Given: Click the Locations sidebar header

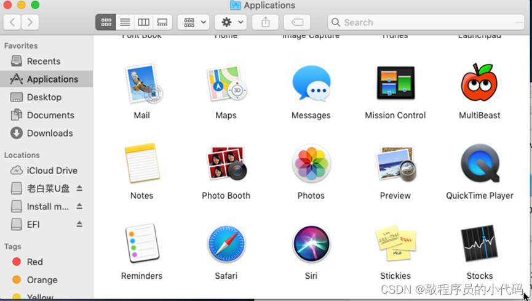Looking at the screenshot, I should [22, 155].
